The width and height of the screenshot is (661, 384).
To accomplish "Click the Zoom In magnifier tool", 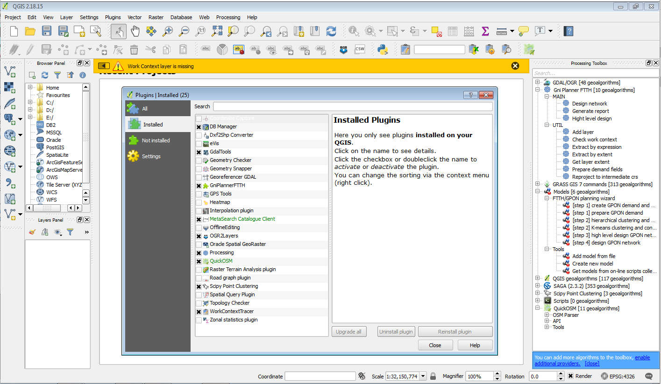I will click(167, 31).
